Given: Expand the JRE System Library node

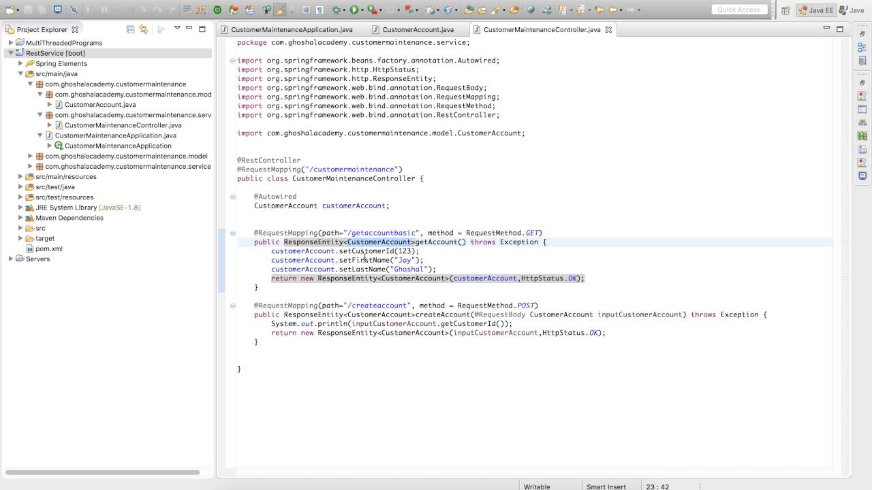Looking at the screenshot, I should tap(20, 208).
